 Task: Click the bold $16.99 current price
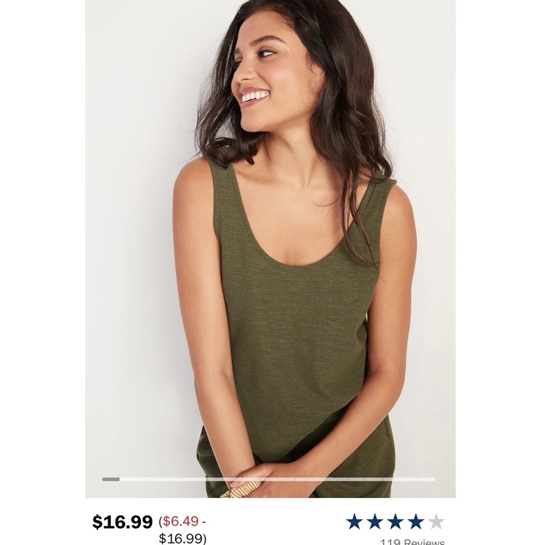(x=123, y=522)
